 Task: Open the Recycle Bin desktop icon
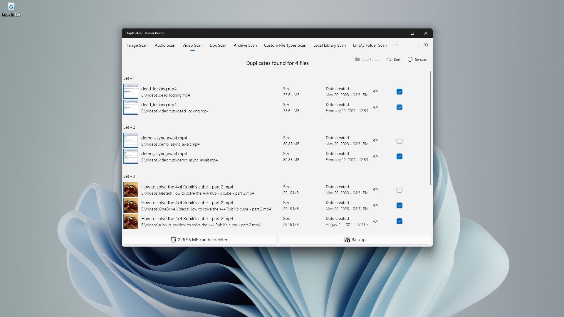click(x=11, y=10)
